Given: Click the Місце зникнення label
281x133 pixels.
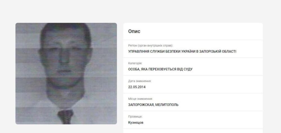Looking at the screenshot, I should [140, 99].
